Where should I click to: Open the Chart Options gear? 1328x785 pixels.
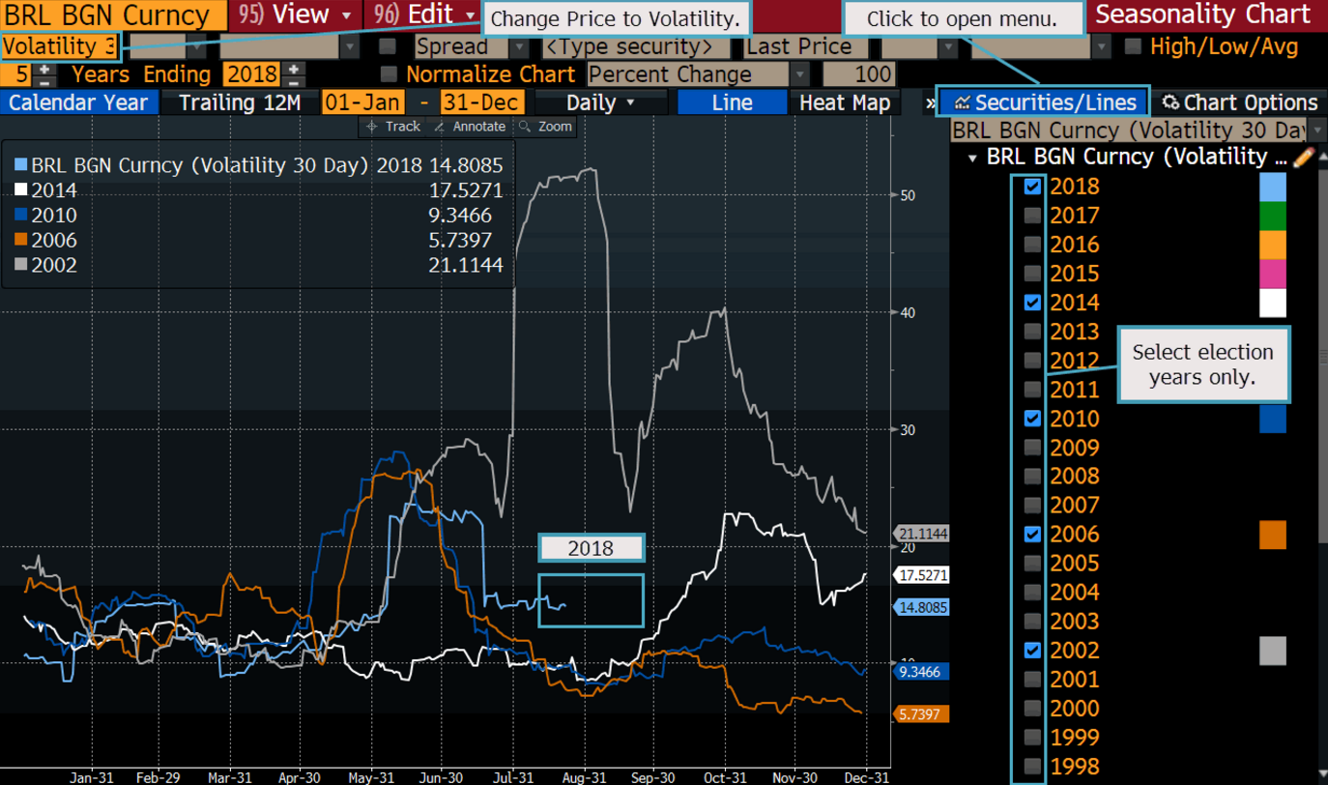1240,102
